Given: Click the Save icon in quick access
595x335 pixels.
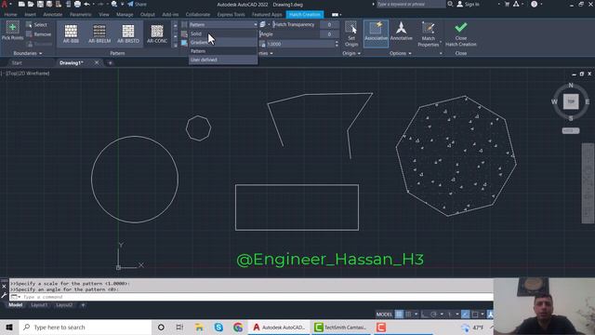Looking at the screenshot, I should tap(40, 4).
